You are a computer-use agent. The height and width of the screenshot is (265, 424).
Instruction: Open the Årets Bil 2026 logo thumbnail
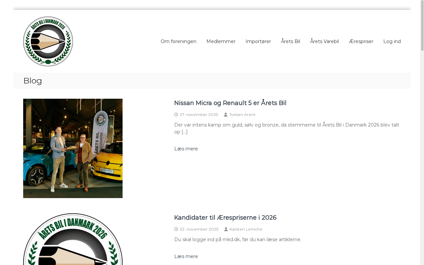point(73,239)
